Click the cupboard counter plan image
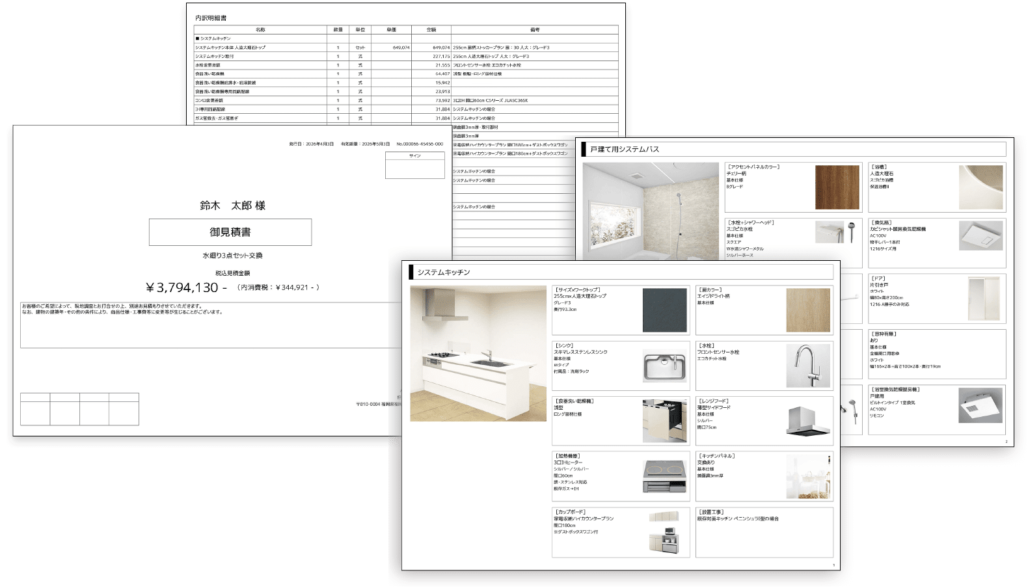 (664, 533)
